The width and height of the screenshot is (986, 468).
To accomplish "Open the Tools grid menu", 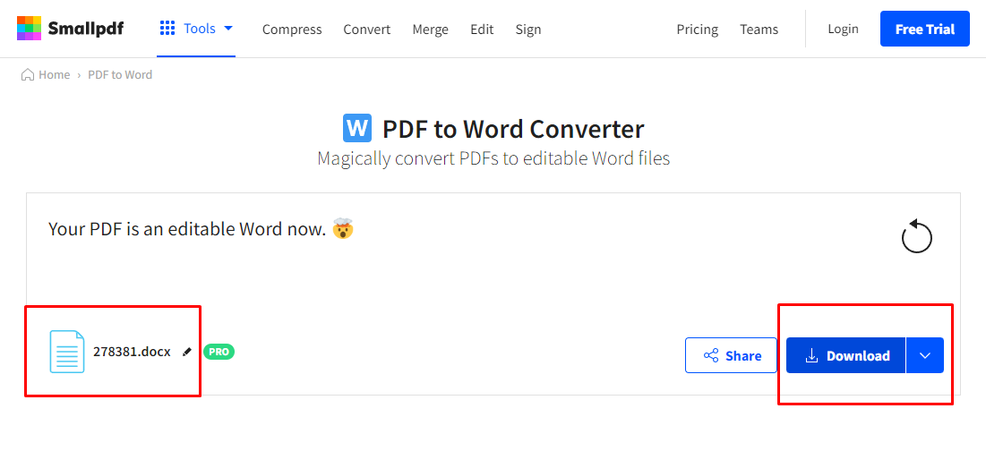I will (x=196, y=29).
